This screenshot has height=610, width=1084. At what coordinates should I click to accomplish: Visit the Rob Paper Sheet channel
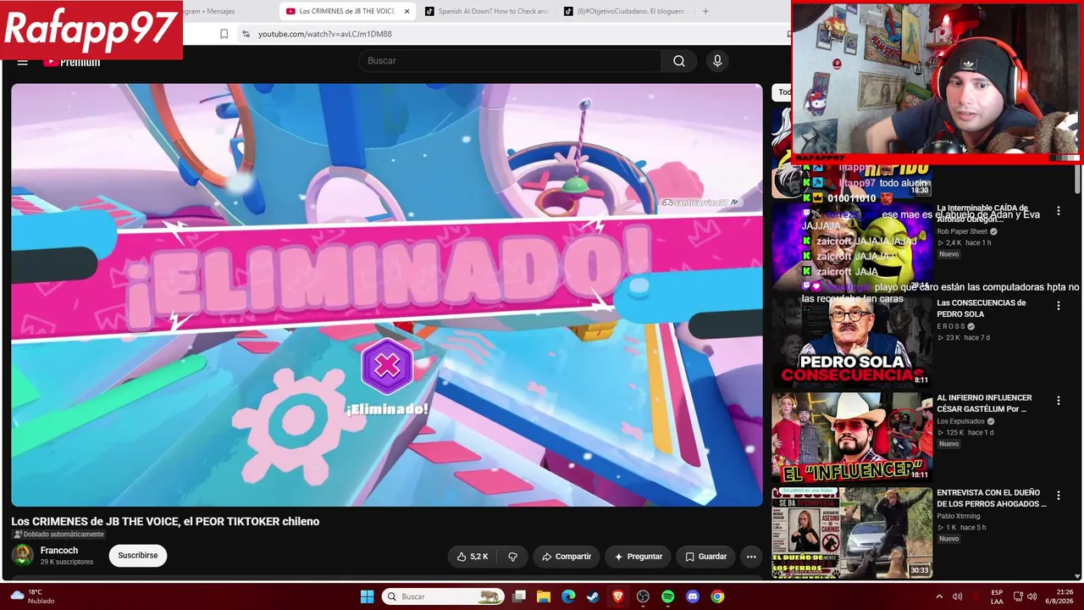click(962, 231)
